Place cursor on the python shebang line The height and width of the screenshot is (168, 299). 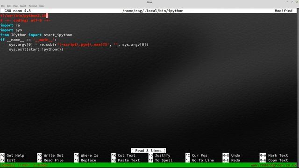coord(23,15)
